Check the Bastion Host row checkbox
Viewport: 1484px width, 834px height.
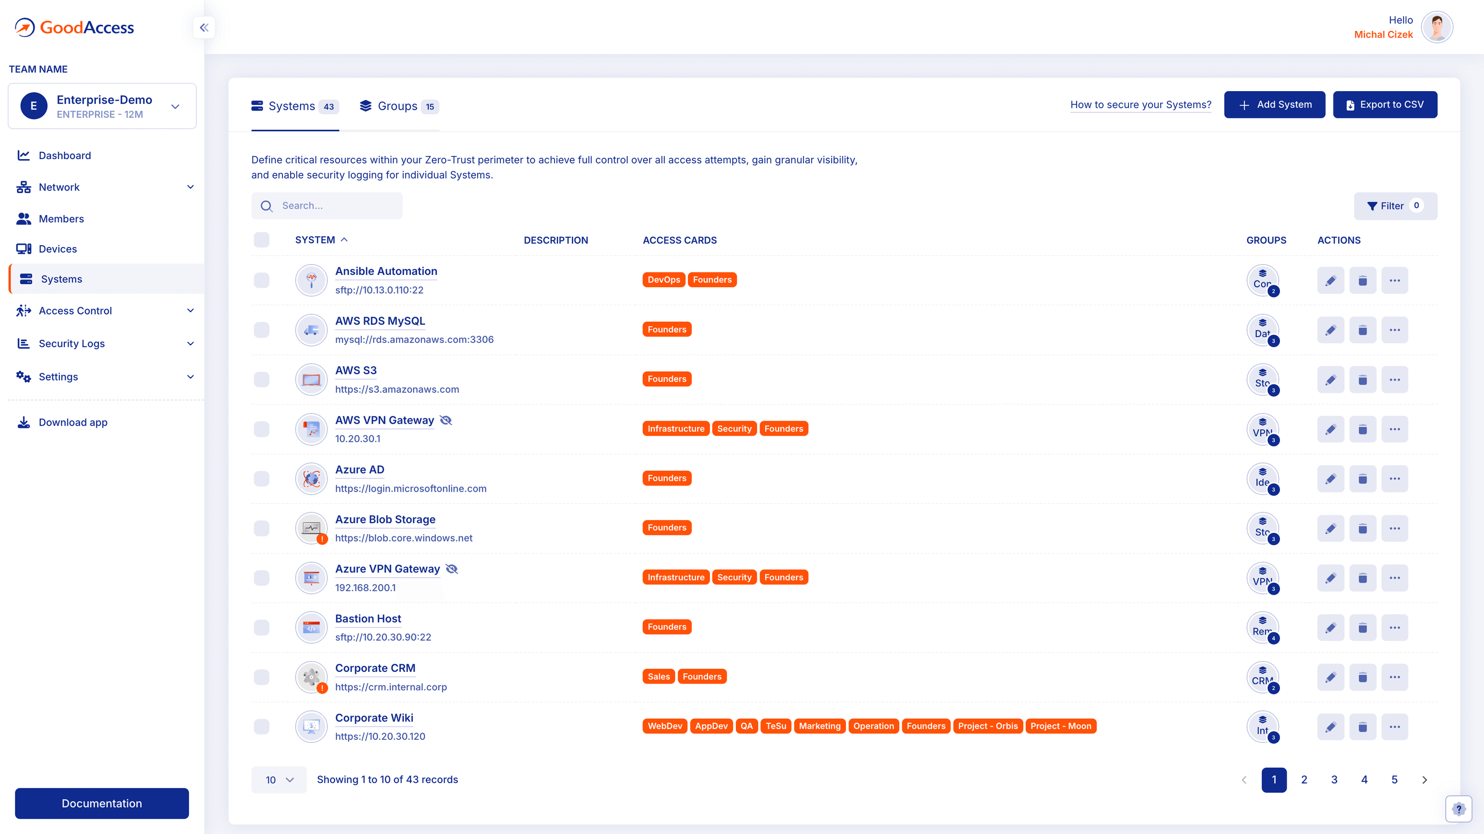point(262,628)
